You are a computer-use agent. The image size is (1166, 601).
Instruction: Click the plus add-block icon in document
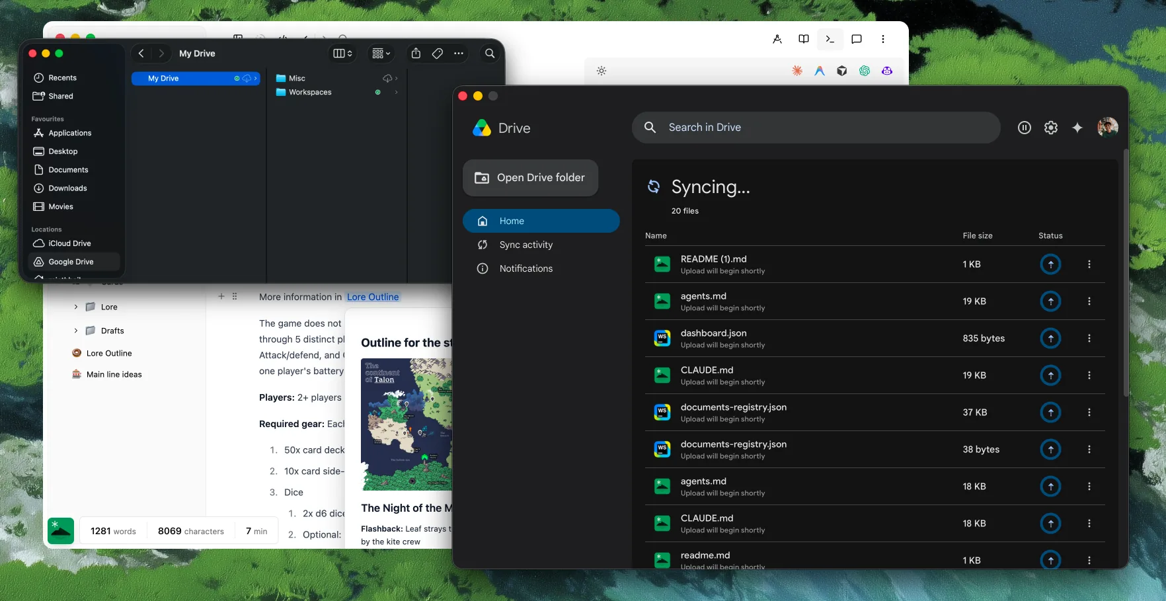221,297
